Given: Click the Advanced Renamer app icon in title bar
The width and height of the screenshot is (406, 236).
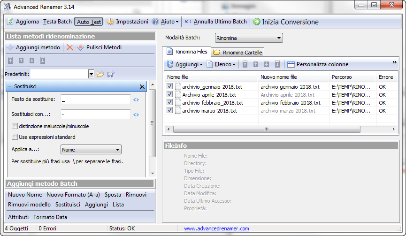Looking at the screenshot, I should click(7, 7).
